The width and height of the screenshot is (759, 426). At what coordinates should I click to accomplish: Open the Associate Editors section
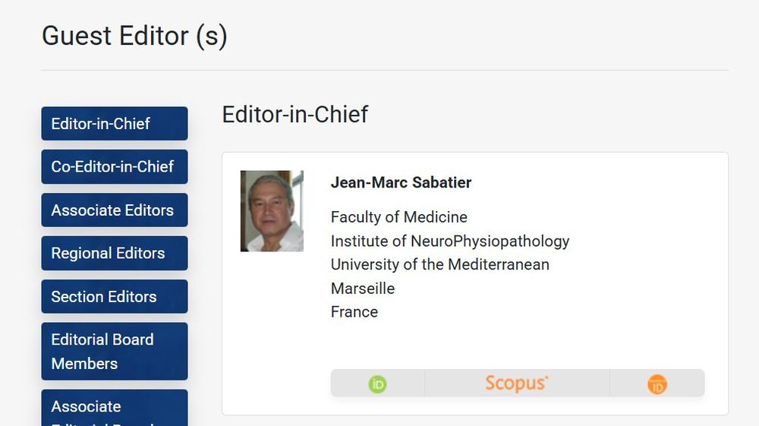tap(114, 210)
